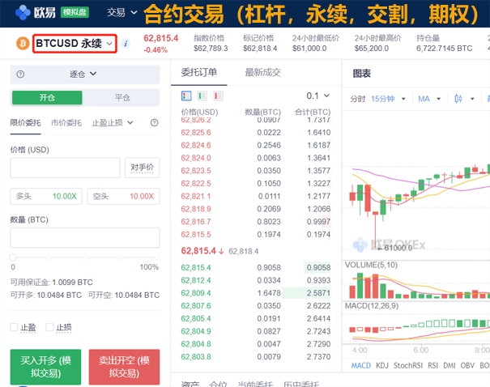Focus the 数量 (BTC) input field
Screen dimensions: 490x387
[85, 238]
